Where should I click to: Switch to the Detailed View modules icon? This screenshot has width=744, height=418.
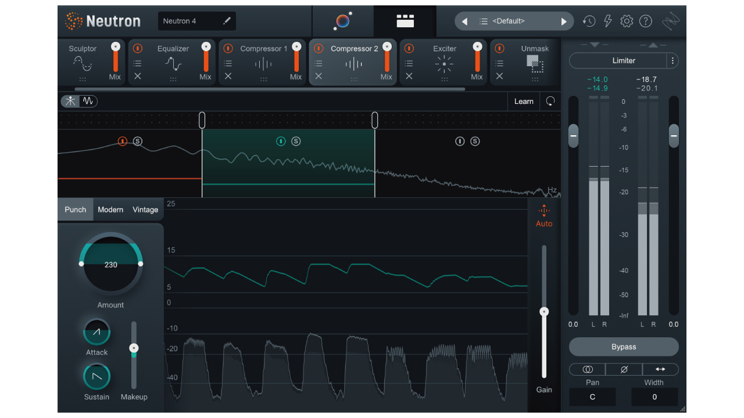pos(405,21)
